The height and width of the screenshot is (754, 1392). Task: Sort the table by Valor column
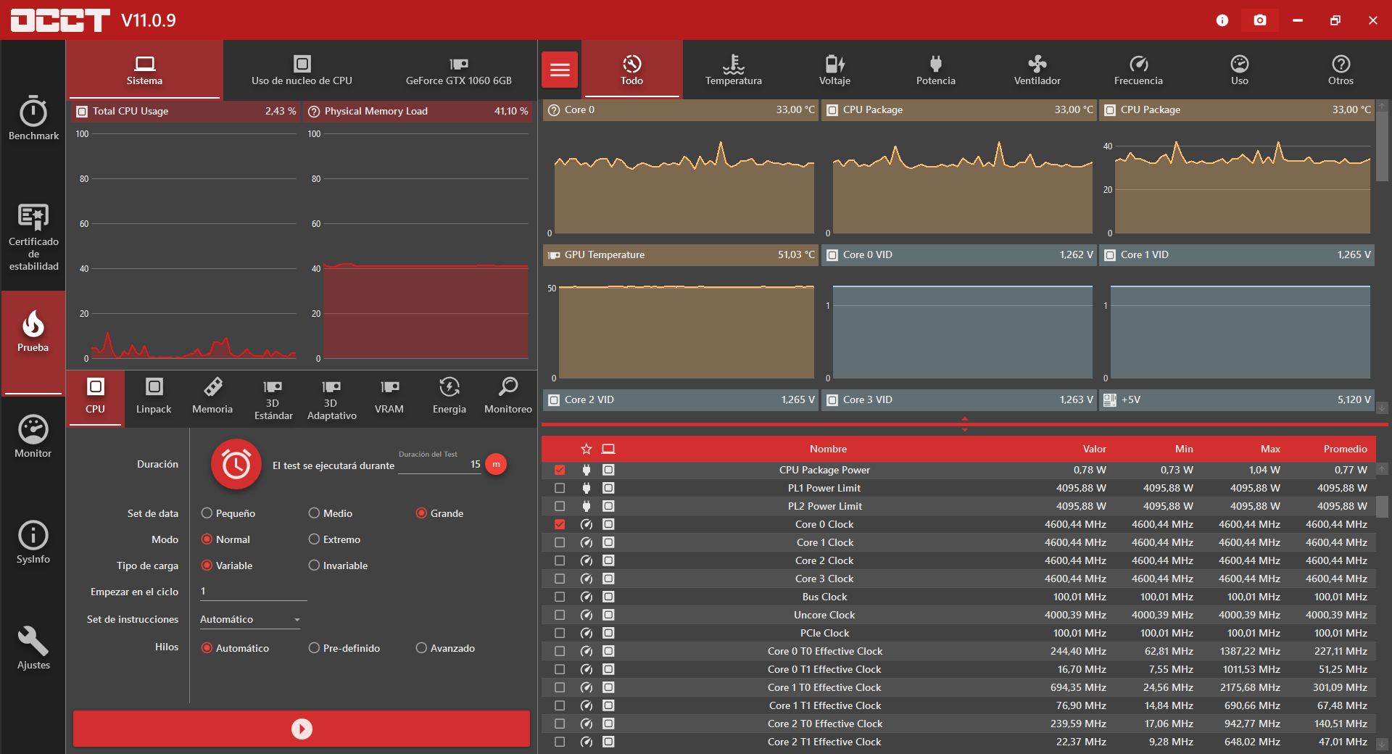(1094, 449)
